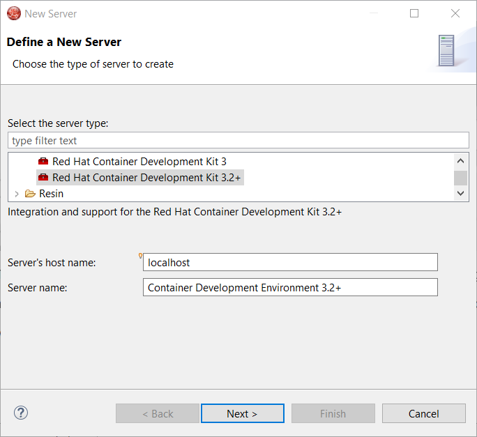Image resolution: width=477 pixels, height=437 pixels.
Task: Click the server tower banner image
Action: pos(446,51)
